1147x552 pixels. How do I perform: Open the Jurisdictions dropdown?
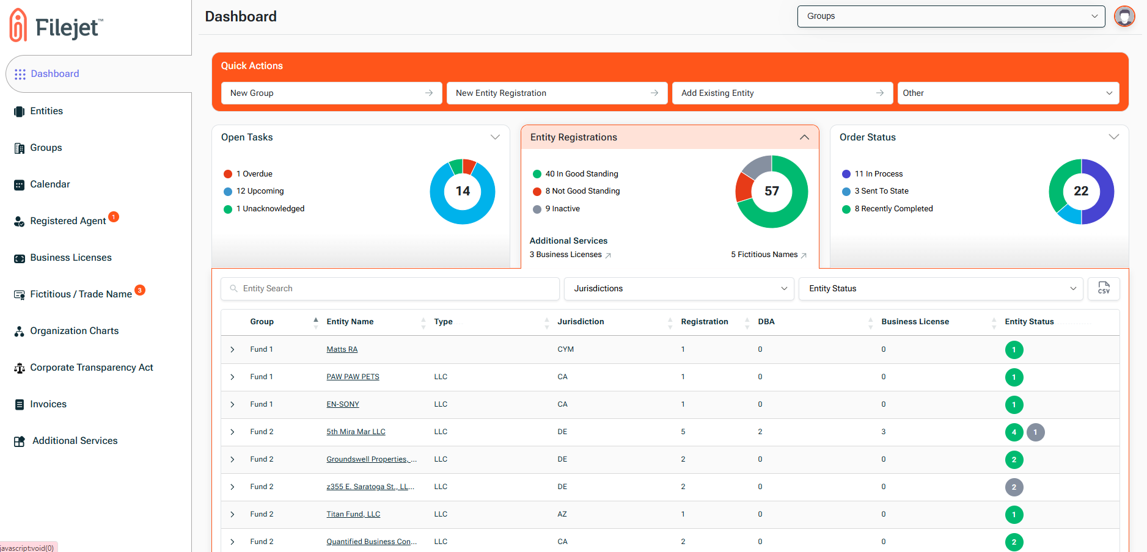[678, 288]
